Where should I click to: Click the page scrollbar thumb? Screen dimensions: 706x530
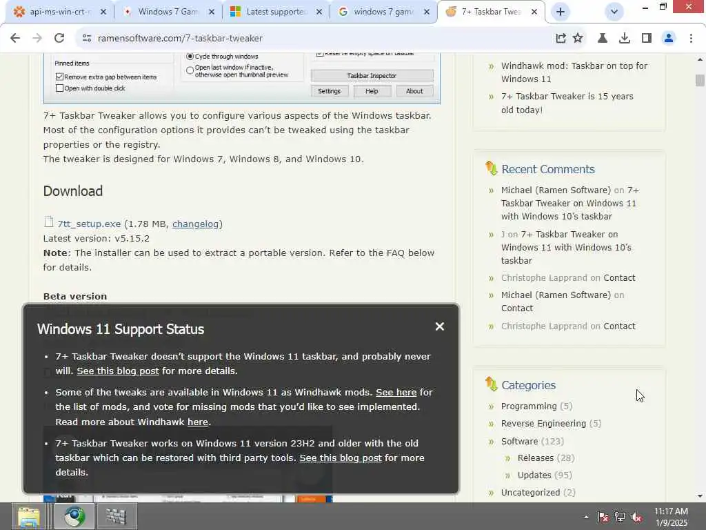click(700, 80)
